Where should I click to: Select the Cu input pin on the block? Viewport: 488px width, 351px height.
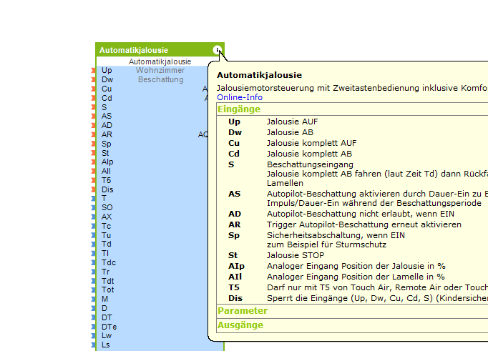click(94, 89)
